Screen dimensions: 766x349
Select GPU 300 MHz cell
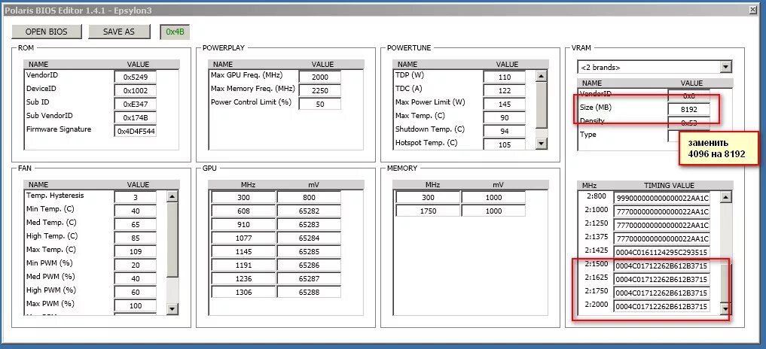[x=243, y=198]
